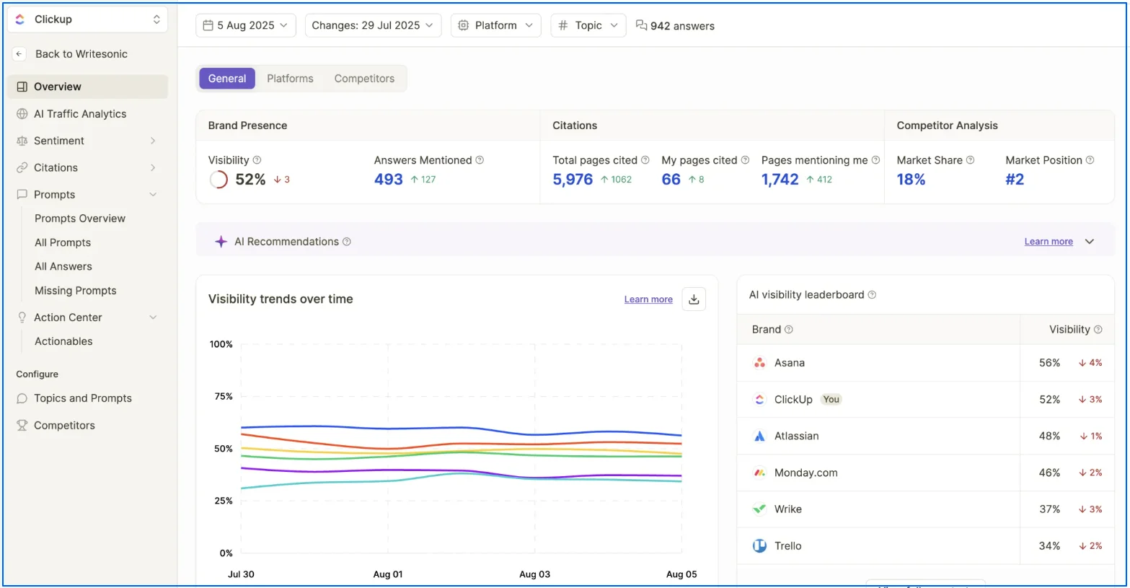Screen dimensions: 1130x588
Task: Click the Aug 03 chart axis label
Action: click(x=534, y=574)
